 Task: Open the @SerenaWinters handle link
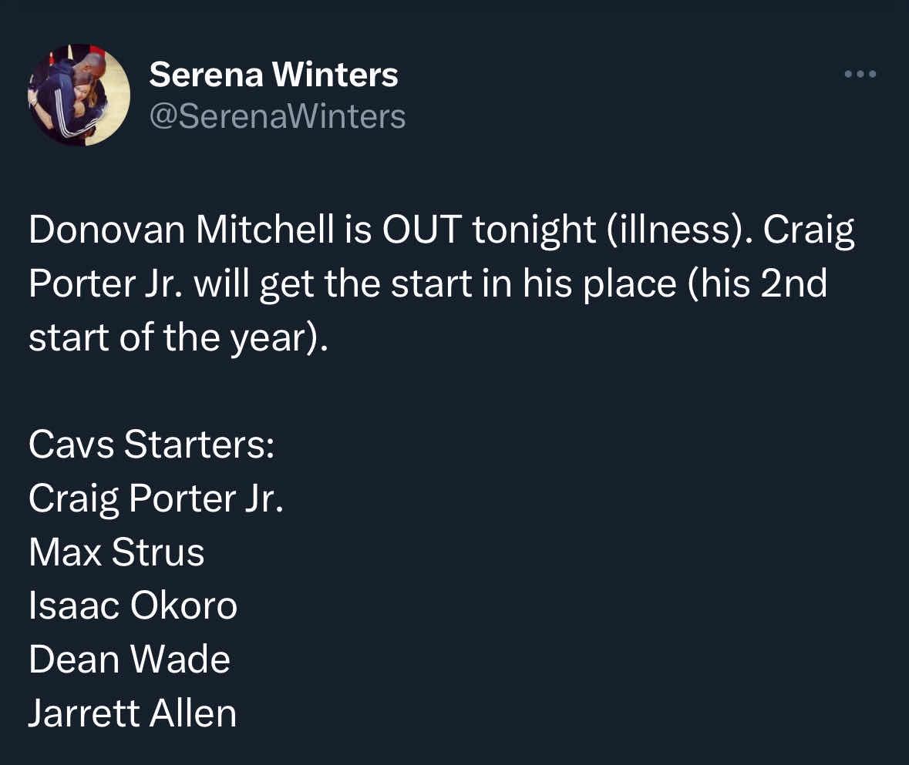tap(277, 116)
